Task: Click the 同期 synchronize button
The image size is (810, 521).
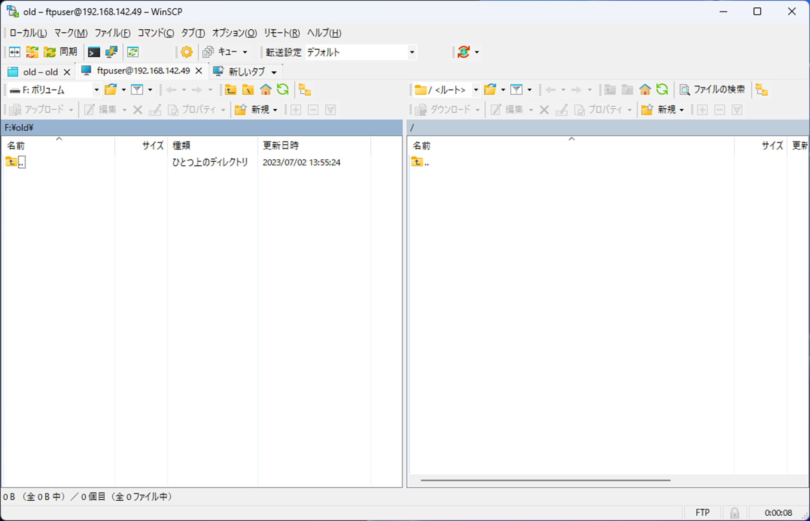Action: coord(61,52)
